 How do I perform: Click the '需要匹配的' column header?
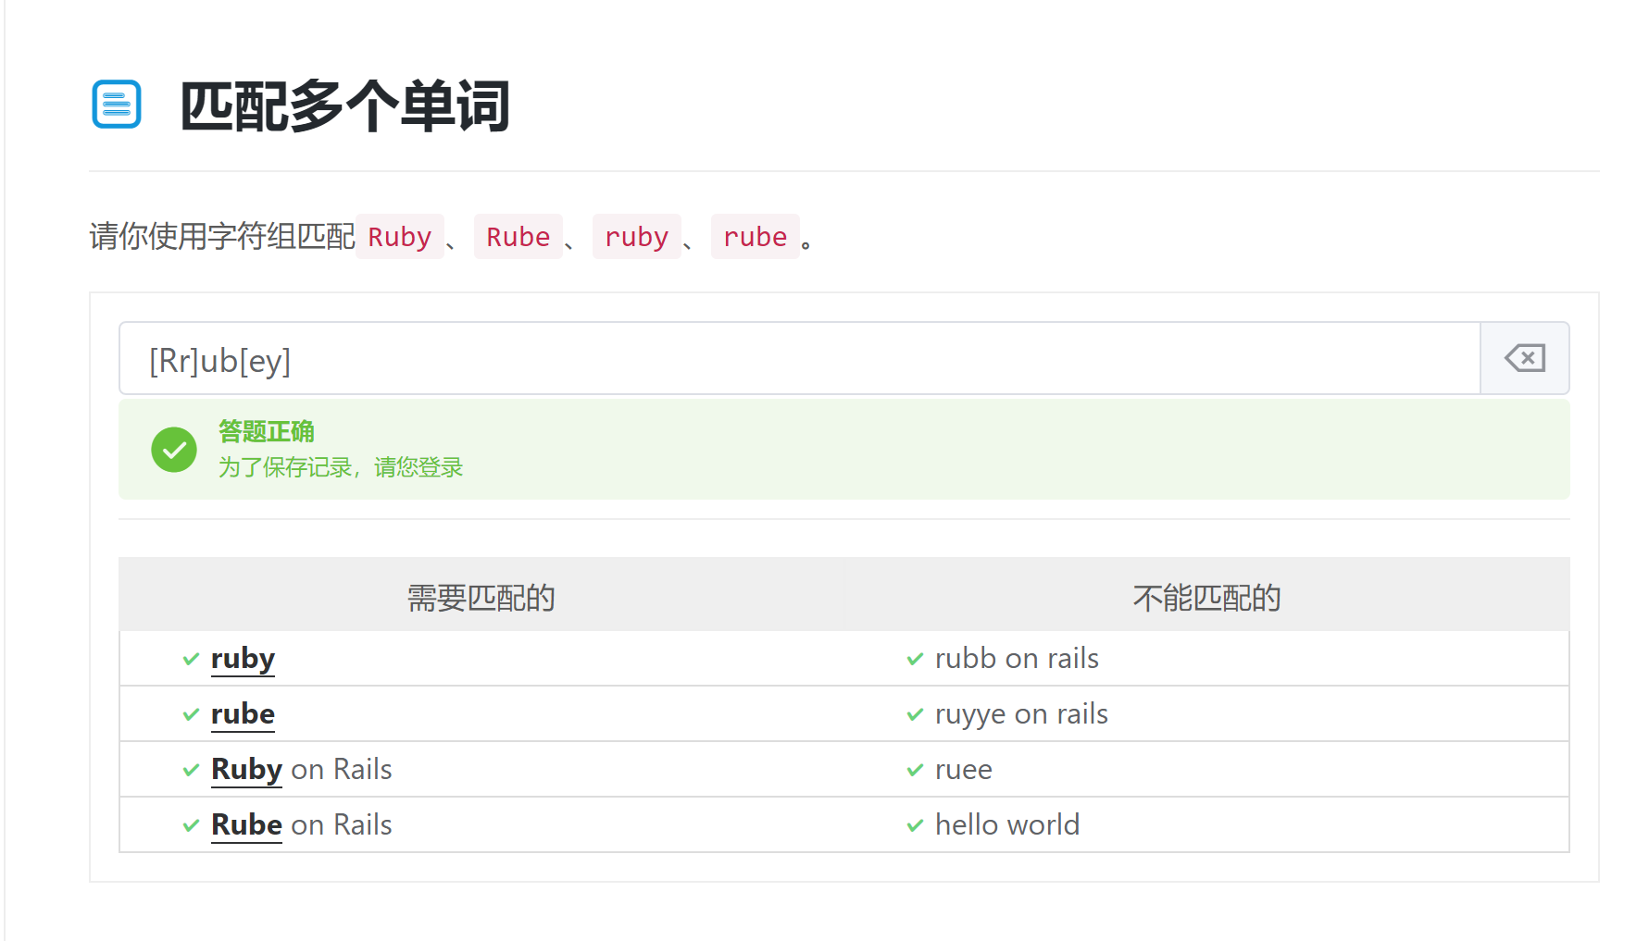pyautogui.click(x=481, y=598)
